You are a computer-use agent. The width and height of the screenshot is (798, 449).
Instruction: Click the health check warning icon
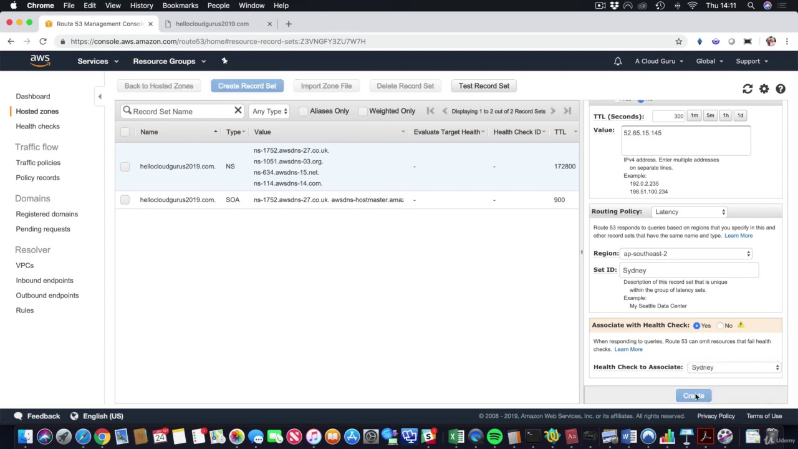[741, 325]
